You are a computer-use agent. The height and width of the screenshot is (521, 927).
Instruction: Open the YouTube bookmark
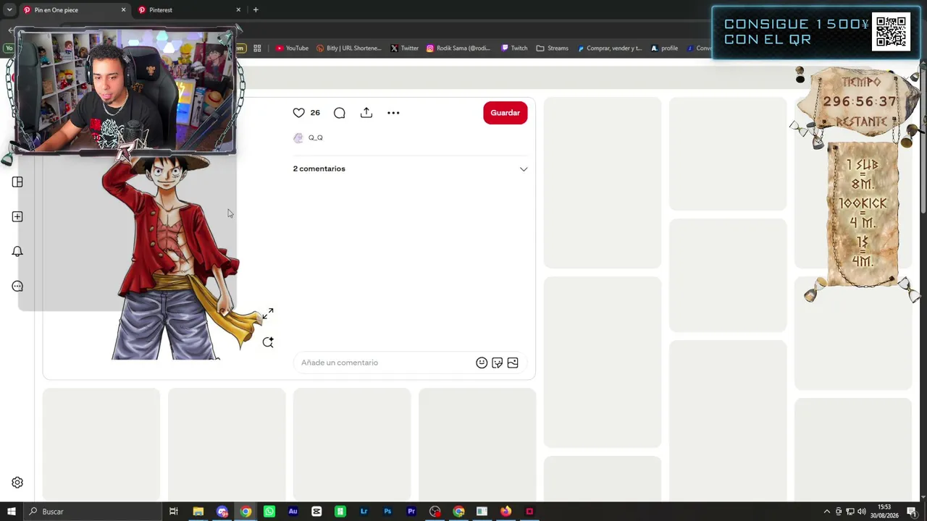pos(292,48)
